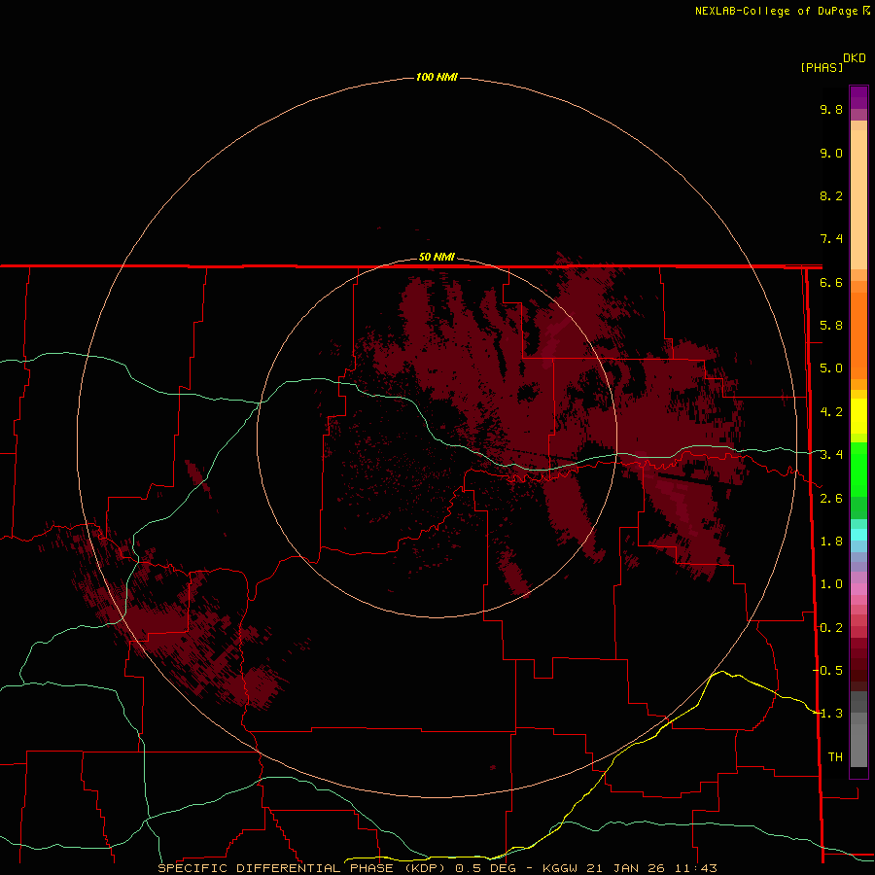
Task: Click the 9.8 value on color scale
Action: point(831,109)
